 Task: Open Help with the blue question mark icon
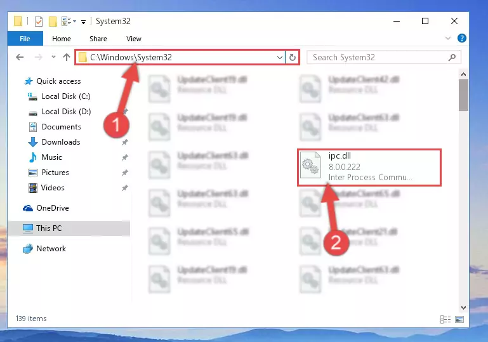coord(461,38)
